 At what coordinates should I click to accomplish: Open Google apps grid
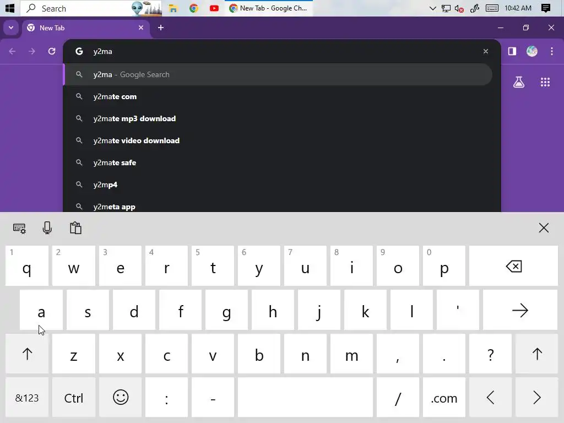tap(545, 83)
